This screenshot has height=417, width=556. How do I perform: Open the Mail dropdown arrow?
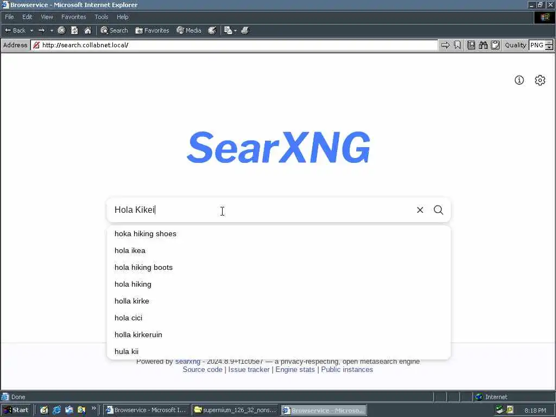click(x=235, y=30)
